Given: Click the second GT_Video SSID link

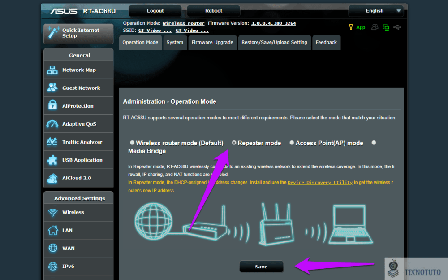Looking at the screenshot, I should [192, 31].
